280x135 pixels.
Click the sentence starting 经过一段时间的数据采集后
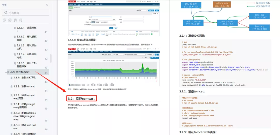click(x=110, y=44)
